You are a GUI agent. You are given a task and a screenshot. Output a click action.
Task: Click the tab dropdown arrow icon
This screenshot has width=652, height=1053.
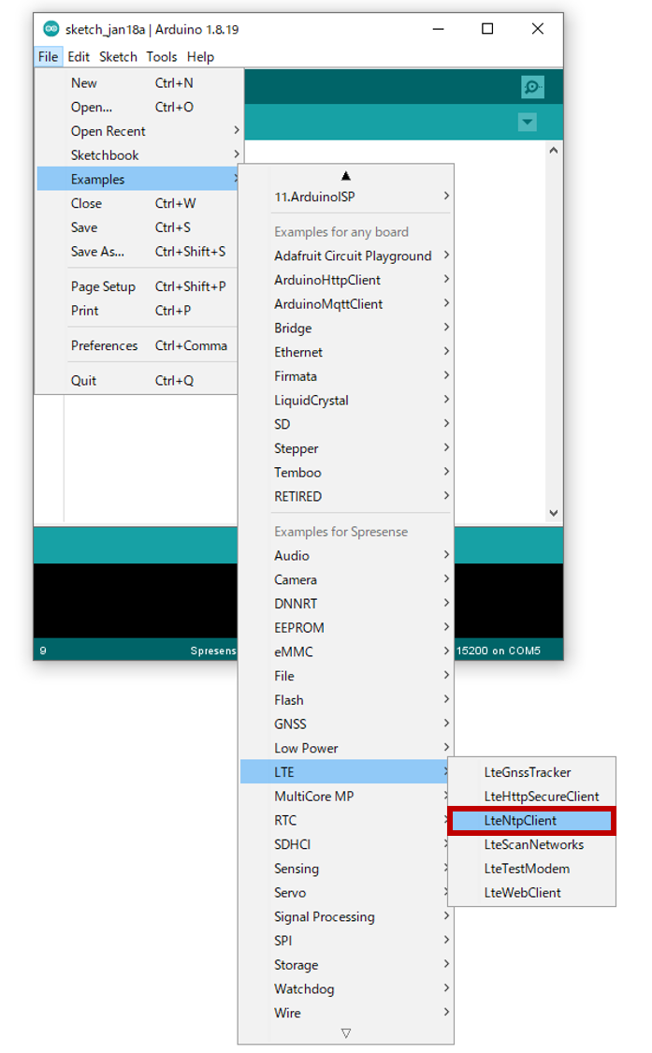tap(527, 123)
